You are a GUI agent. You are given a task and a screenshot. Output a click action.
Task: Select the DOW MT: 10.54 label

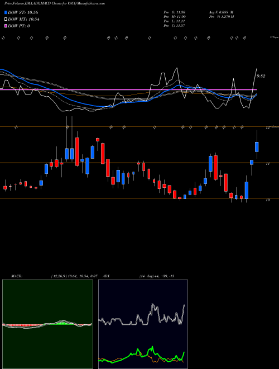click(x=23, y=20)
